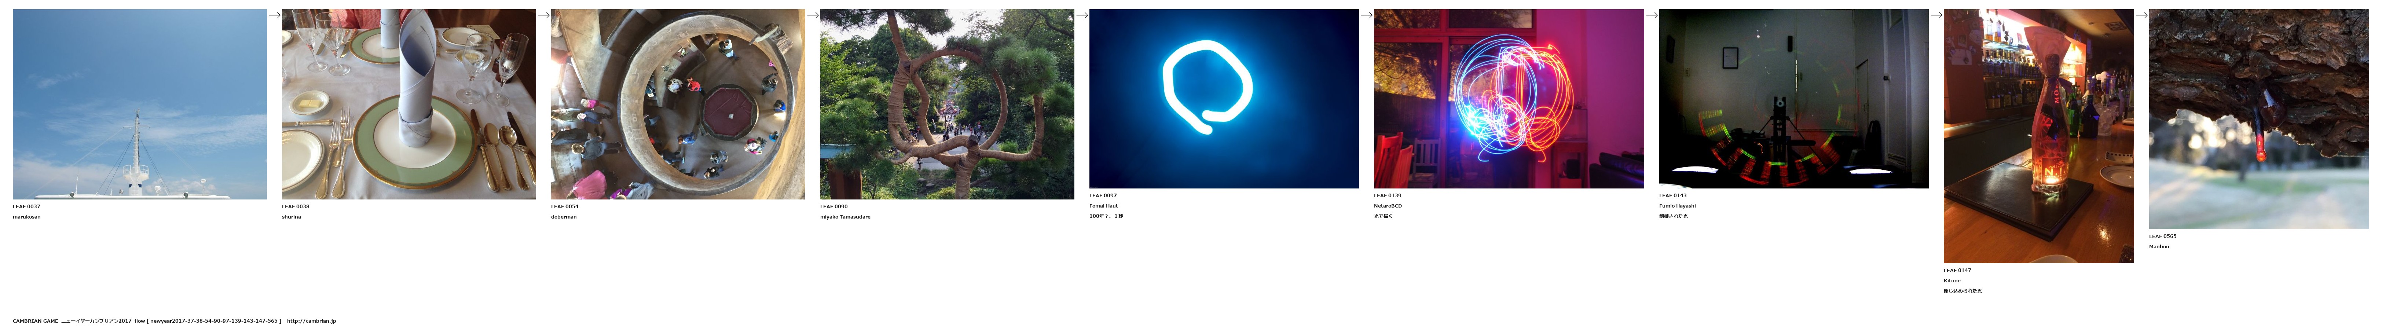2382x330 pixels.
Task: Open the colorful light painting photo
Action: (1508, 99)
